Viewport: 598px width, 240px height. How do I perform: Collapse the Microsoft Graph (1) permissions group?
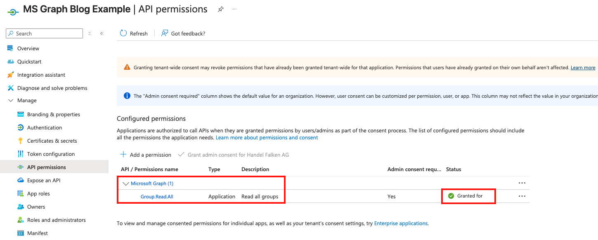126,184
